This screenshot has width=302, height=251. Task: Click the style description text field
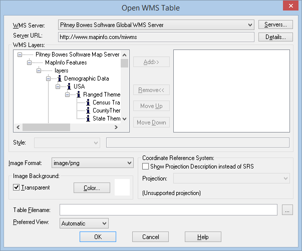pos(198,142)
